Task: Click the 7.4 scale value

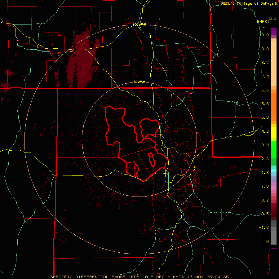Action: (265, 76)
